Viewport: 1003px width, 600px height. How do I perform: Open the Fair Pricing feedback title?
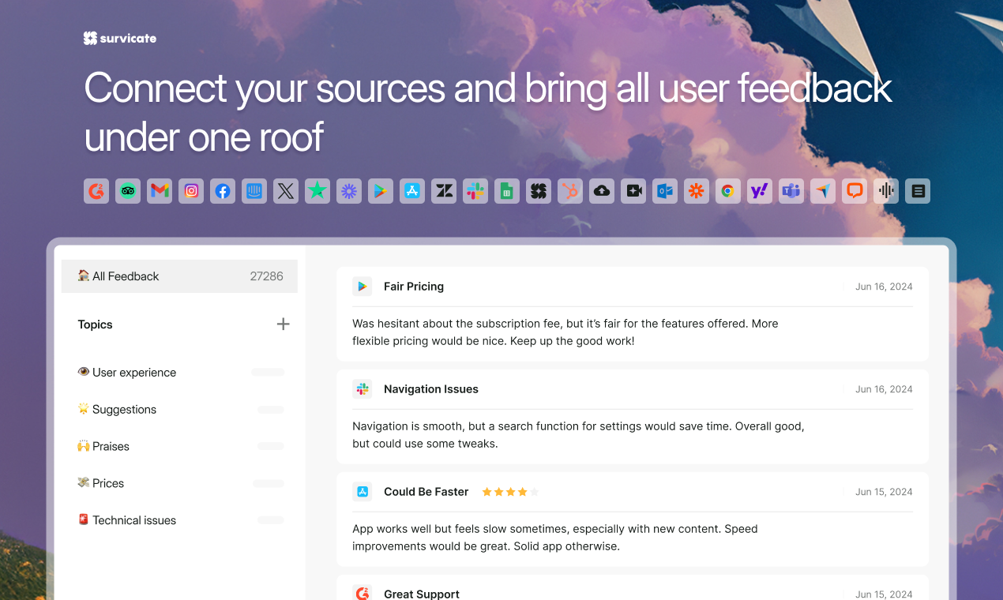[x=414, y=287]
